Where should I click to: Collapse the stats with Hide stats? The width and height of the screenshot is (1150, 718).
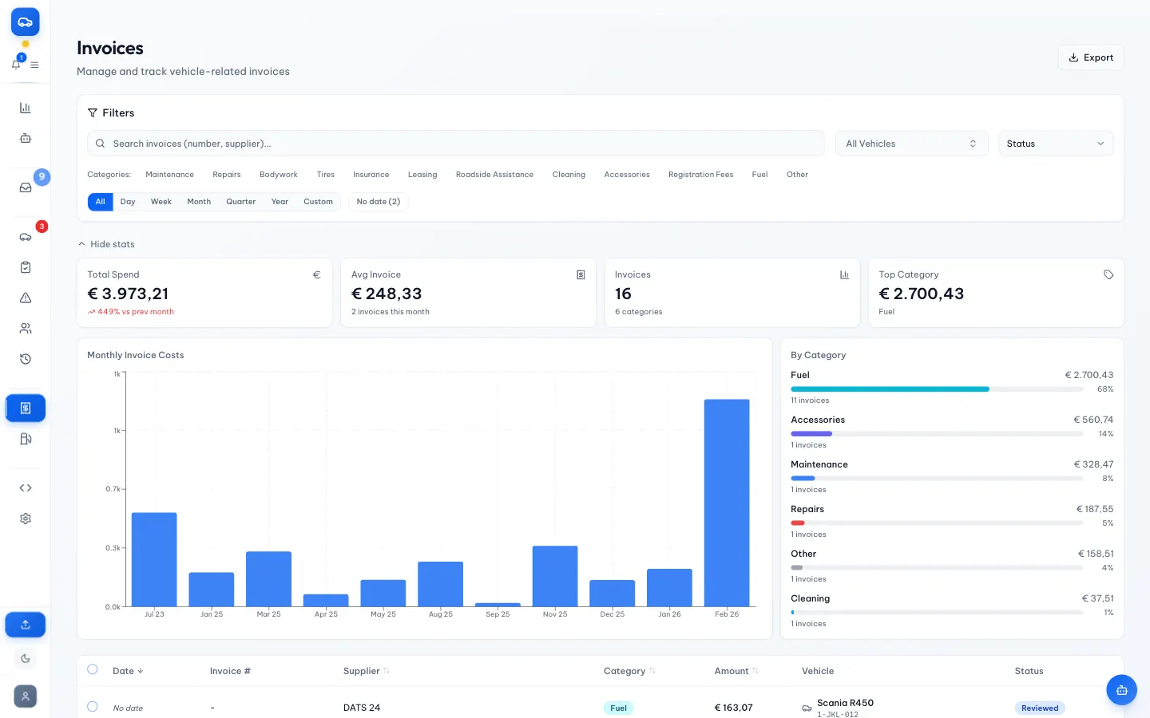tap(106, 244)
